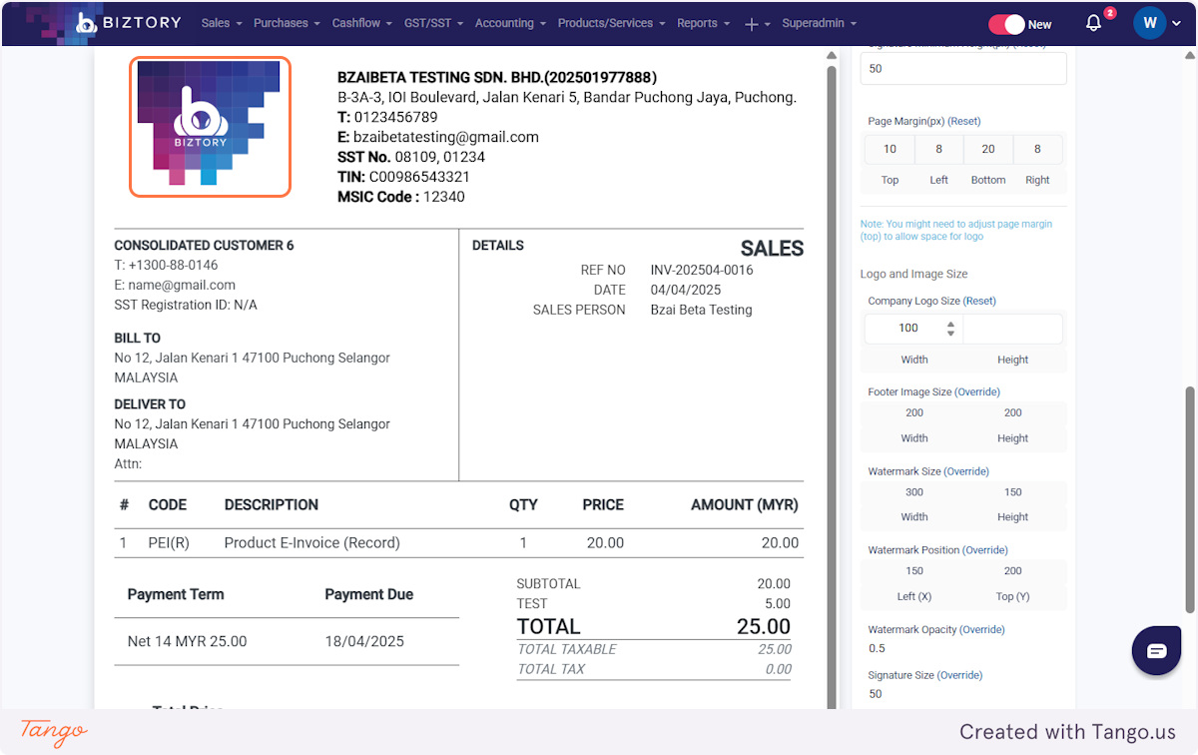Edit Footer Image Height value 200
This screenshot has width=1198, height=755.
click(1013, 412)
